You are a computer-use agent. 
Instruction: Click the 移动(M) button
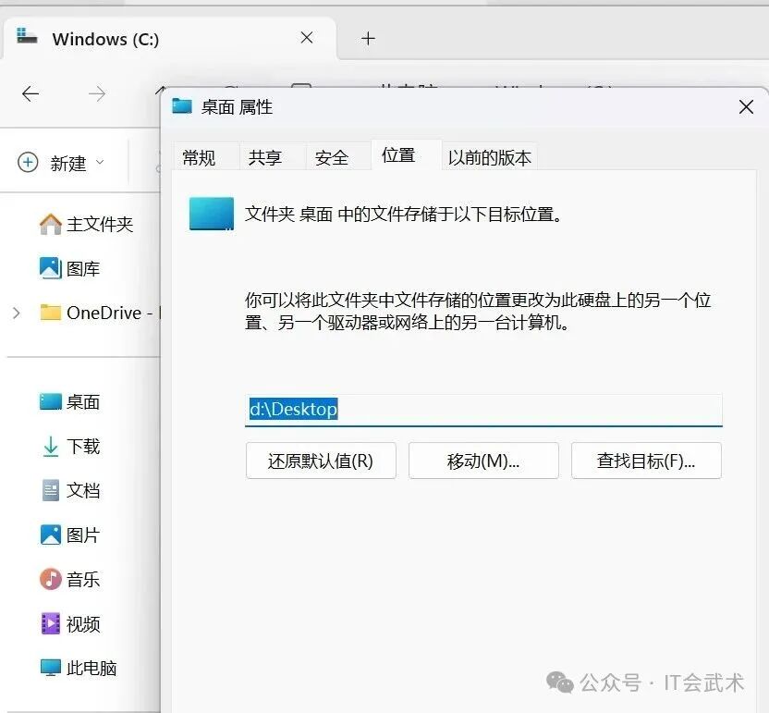pyautogui.click(x=483, y=461)
